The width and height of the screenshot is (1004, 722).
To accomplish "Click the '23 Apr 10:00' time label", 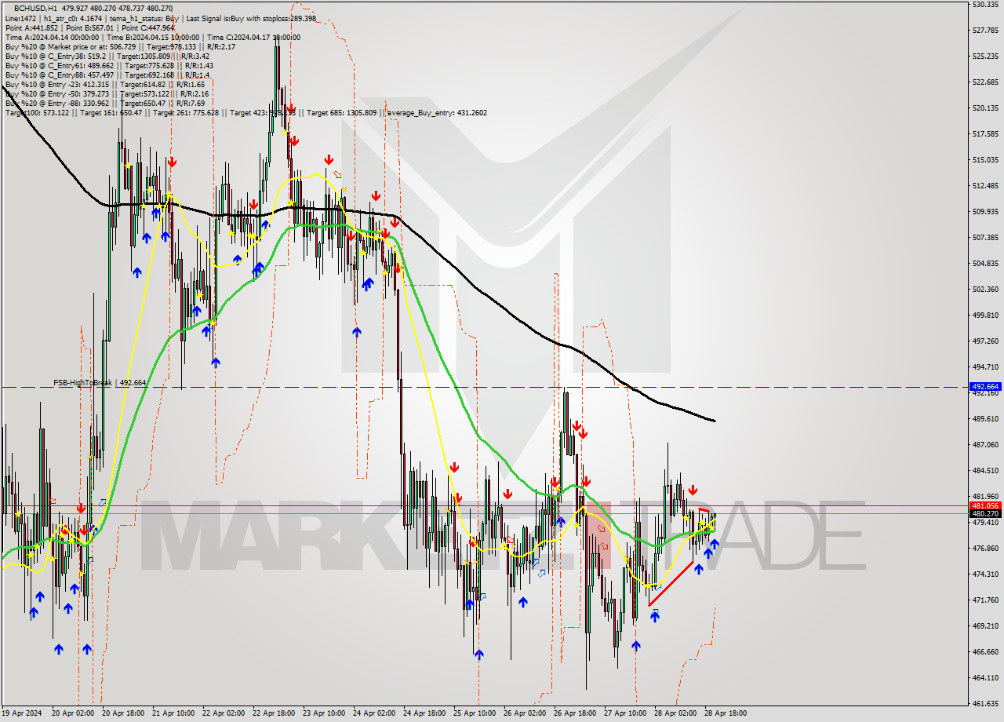I will coord(324,713).
